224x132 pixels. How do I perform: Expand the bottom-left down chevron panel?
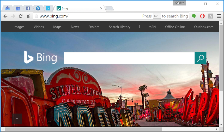click(x=17, y=119)
